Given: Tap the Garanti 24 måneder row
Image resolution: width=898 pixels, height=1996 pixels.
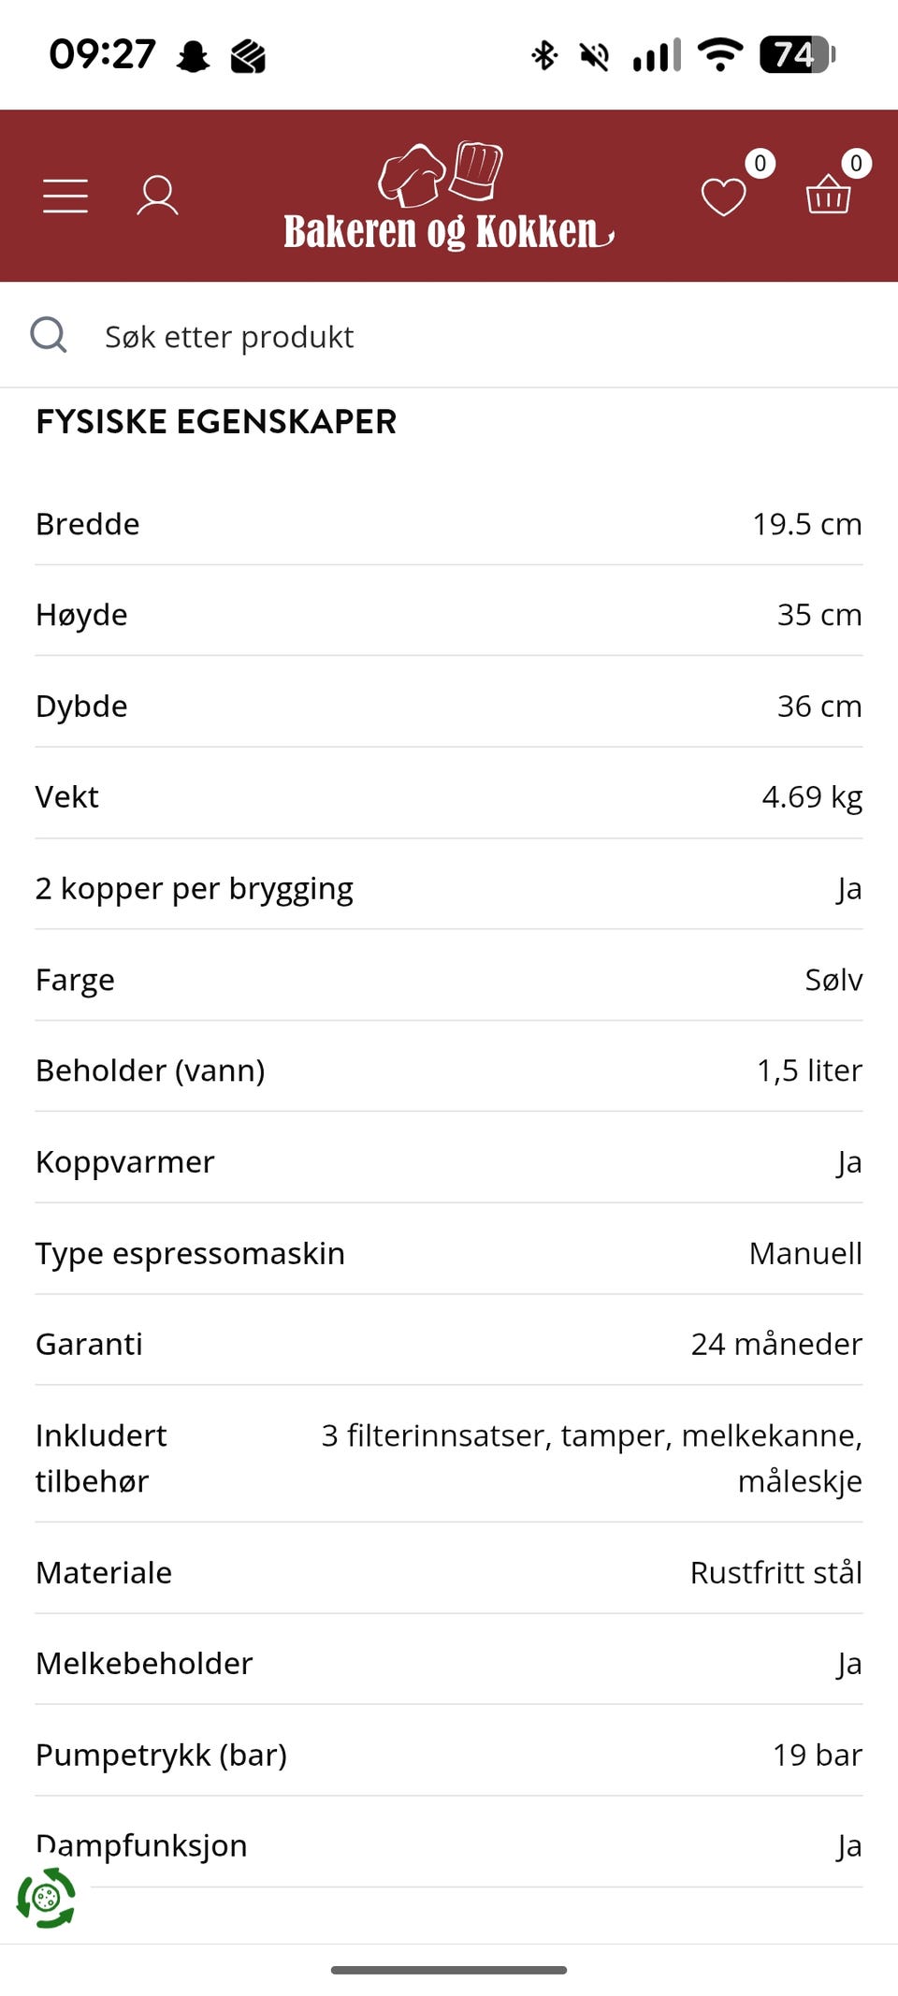Looking at the screenshot, I should tap(449, 1344).
